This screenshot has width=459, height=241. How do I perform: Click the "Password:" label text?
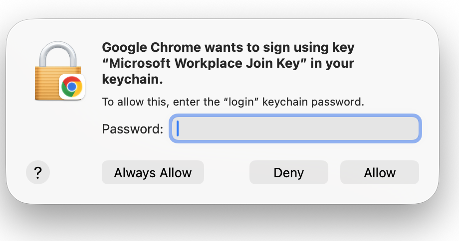point(133,129)
